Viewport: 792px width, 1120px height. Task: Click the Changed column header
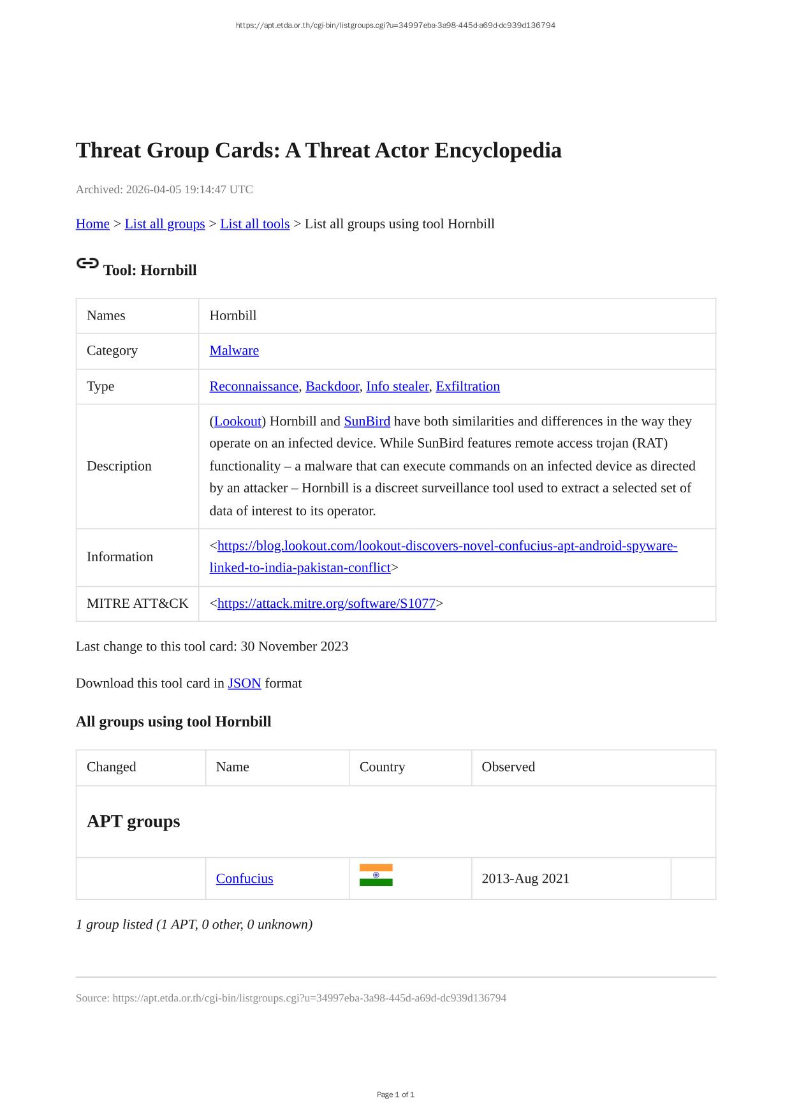point(112,767)
